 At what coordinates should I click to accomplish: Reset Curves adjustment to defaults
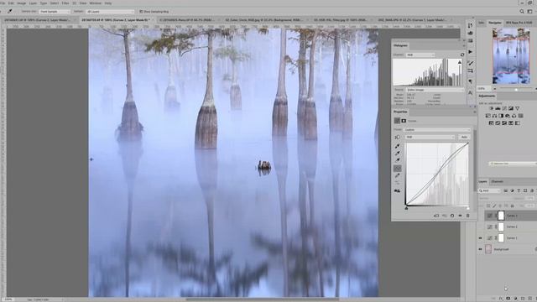452,216
